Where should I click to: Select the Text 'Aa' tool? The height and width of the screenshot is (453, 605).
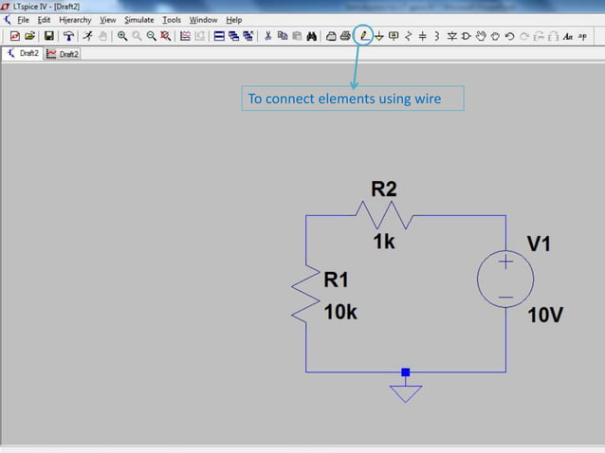click(568, 37)
